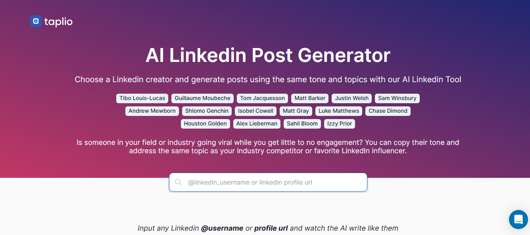
Task: Choose Justin Welsh as creator
Action: (x=351, y=98)
